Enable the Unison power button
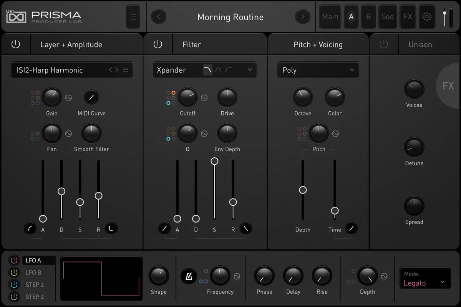This screenshot has height=307, width=461. pyautogui.click(x=384, y=45)
